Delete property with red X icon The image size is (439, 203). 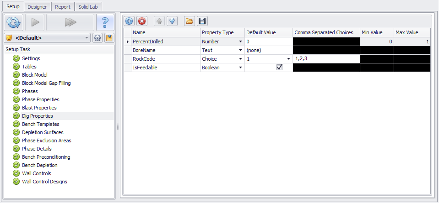point(142,21)
